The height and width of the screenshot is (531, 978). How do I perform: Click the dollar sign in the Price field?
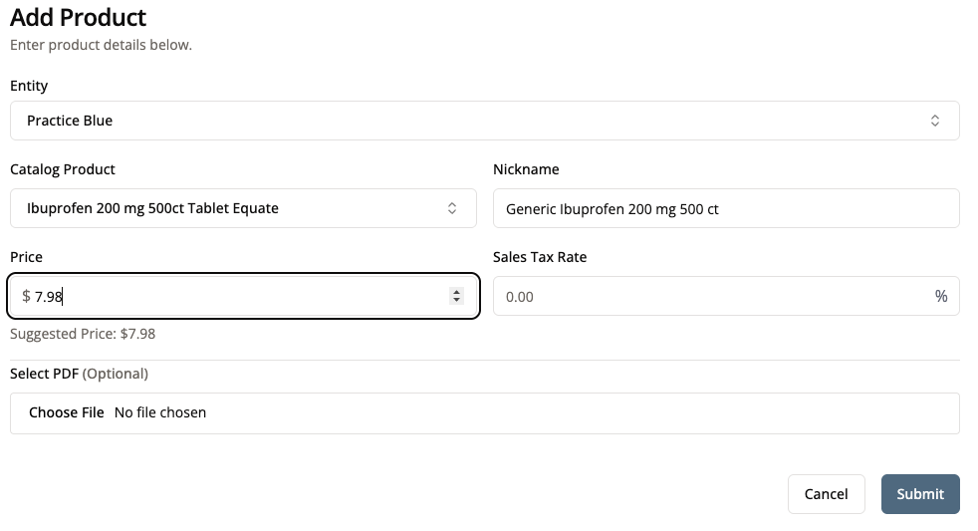[x=26, y=296]
